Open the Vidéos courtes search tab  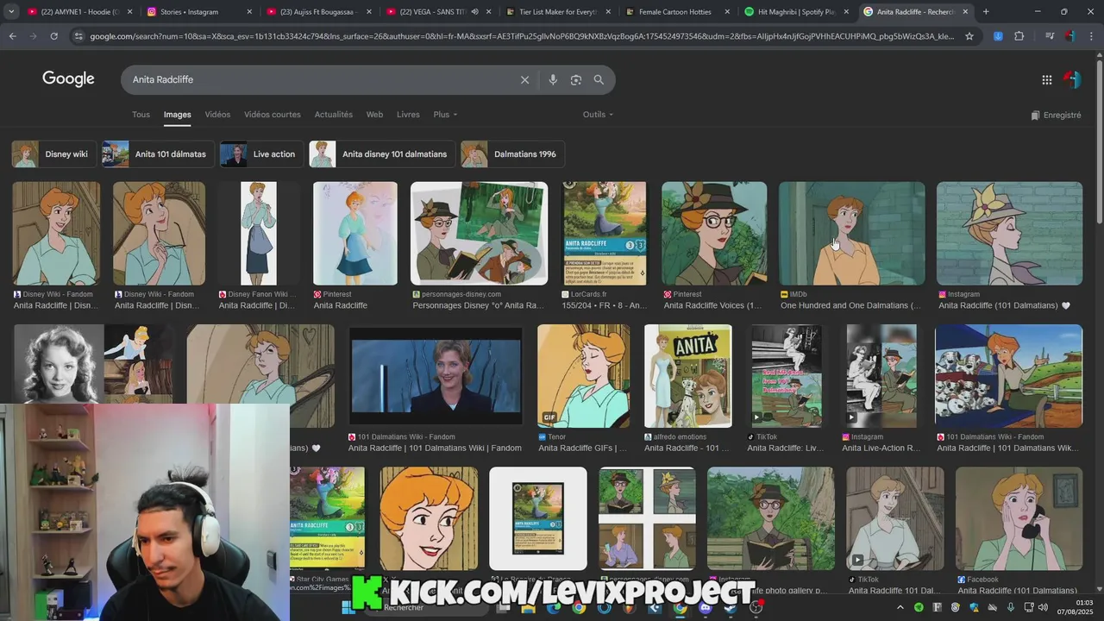[273, 115]
